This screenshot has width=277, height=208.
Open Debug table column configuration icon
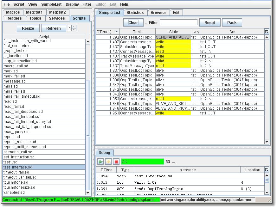pyautogui.click(x=267, y=170)
